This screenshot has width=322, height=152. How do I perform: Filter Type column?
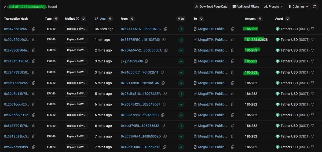pyautogui.click(x=56, y=19)
